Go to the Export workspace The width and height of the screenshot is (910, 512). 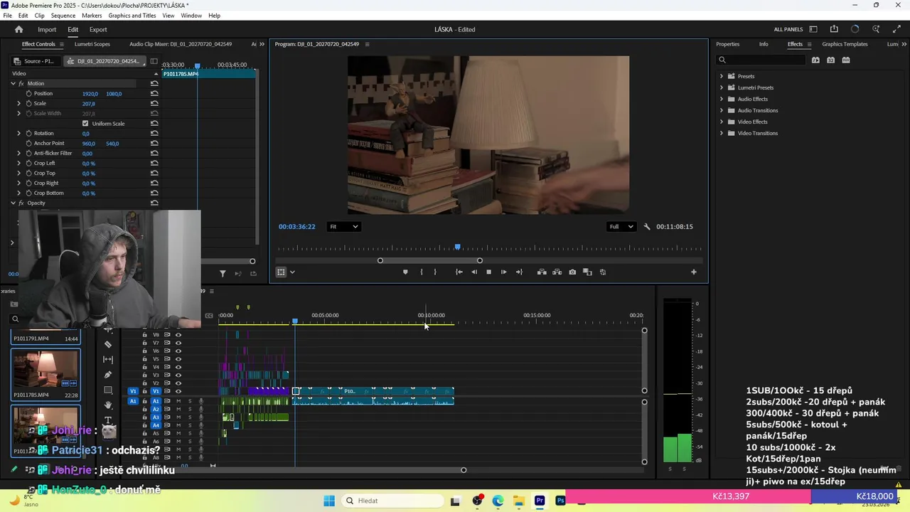coord(98,29)
